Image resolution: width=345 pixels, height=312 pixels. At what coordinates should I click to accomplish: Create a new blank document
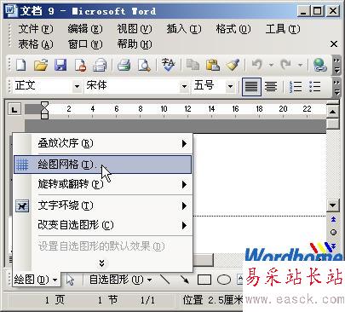tap(20, 65)
